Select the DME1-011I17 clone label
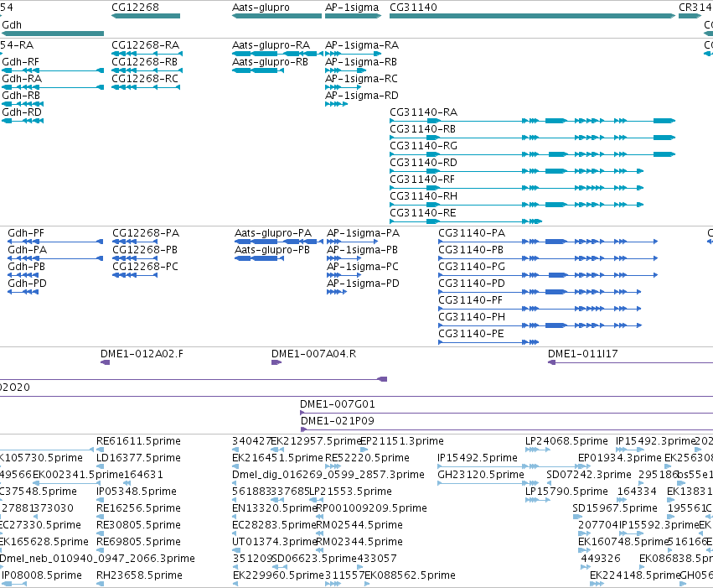The image size is (713, 588). pyautogui.click(x=583, y=354)
